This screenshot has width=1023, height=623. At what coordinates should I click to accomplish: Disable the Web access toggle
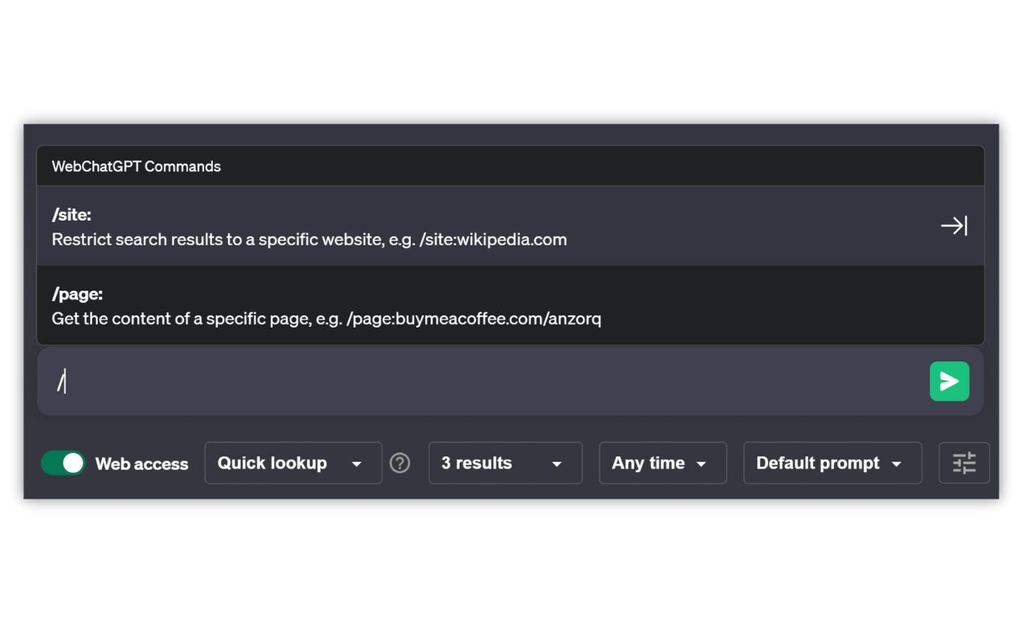(x=62, y=462)
